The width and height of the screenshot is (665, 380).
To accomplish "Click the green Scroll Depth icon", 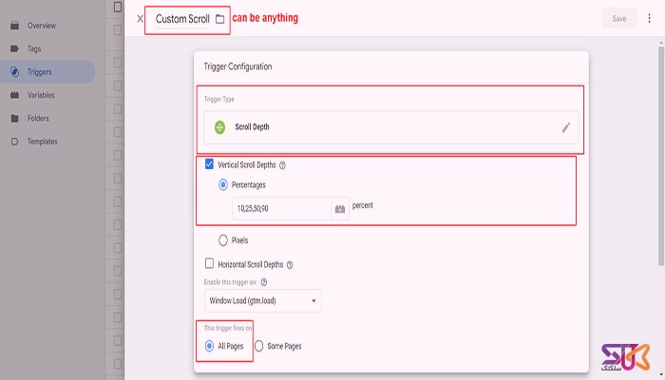I will point(219,127).
